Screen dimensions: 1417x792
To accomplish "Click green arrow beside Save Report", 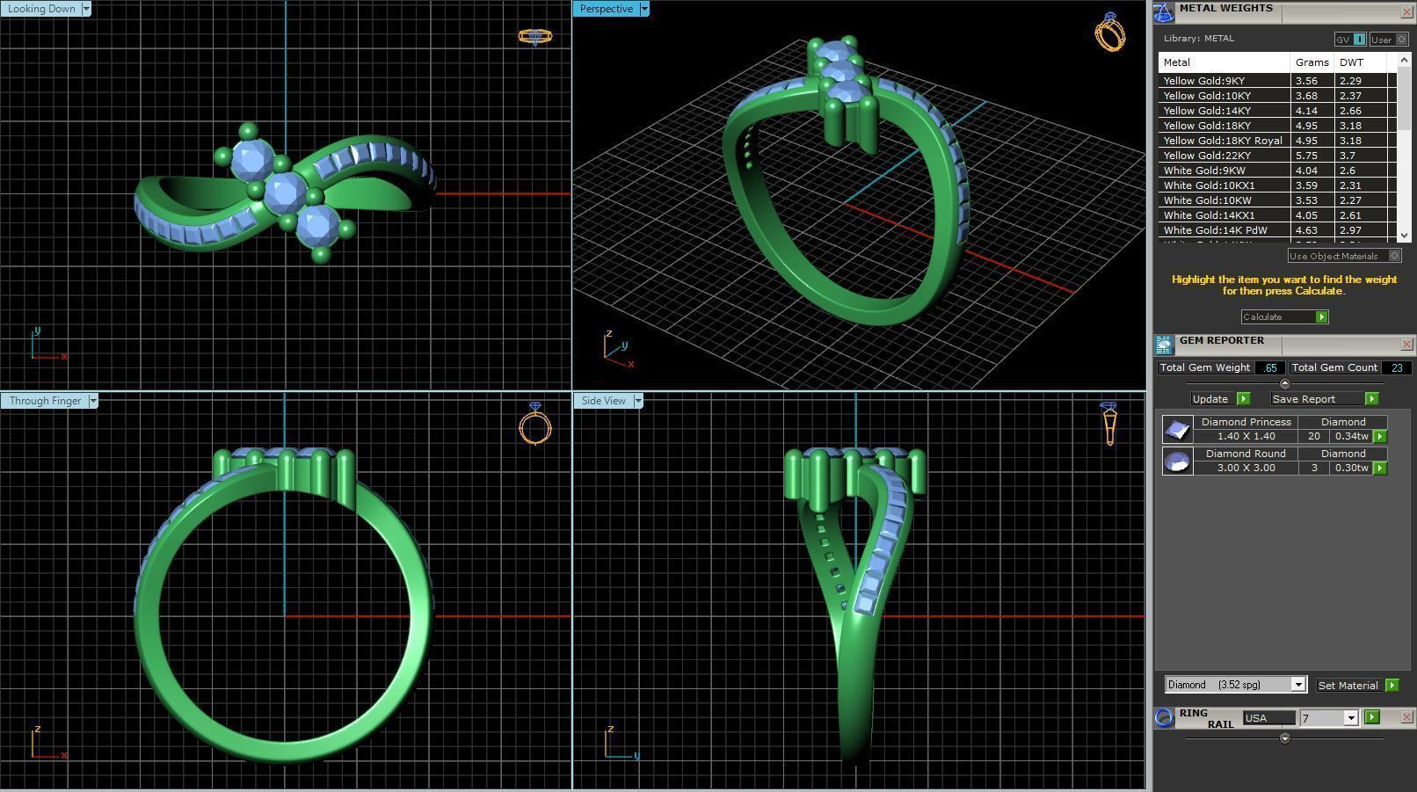I will point(1371,399).
